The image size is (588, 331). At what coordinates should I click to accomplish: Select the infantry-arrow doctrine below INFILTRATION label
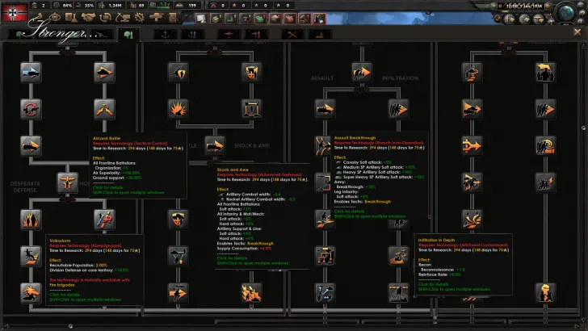(x=398, y=109)
